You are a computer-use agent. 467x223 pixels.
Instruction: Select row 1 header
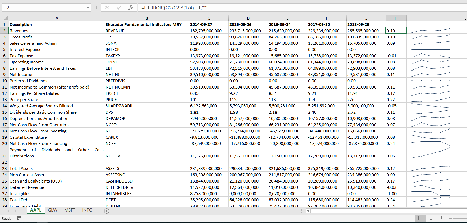(x=4, y=24)
